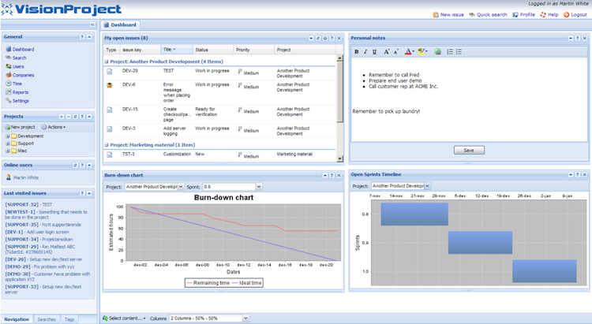Collapse the 'Project: Another Product Development' group

[x=107, y=61]
